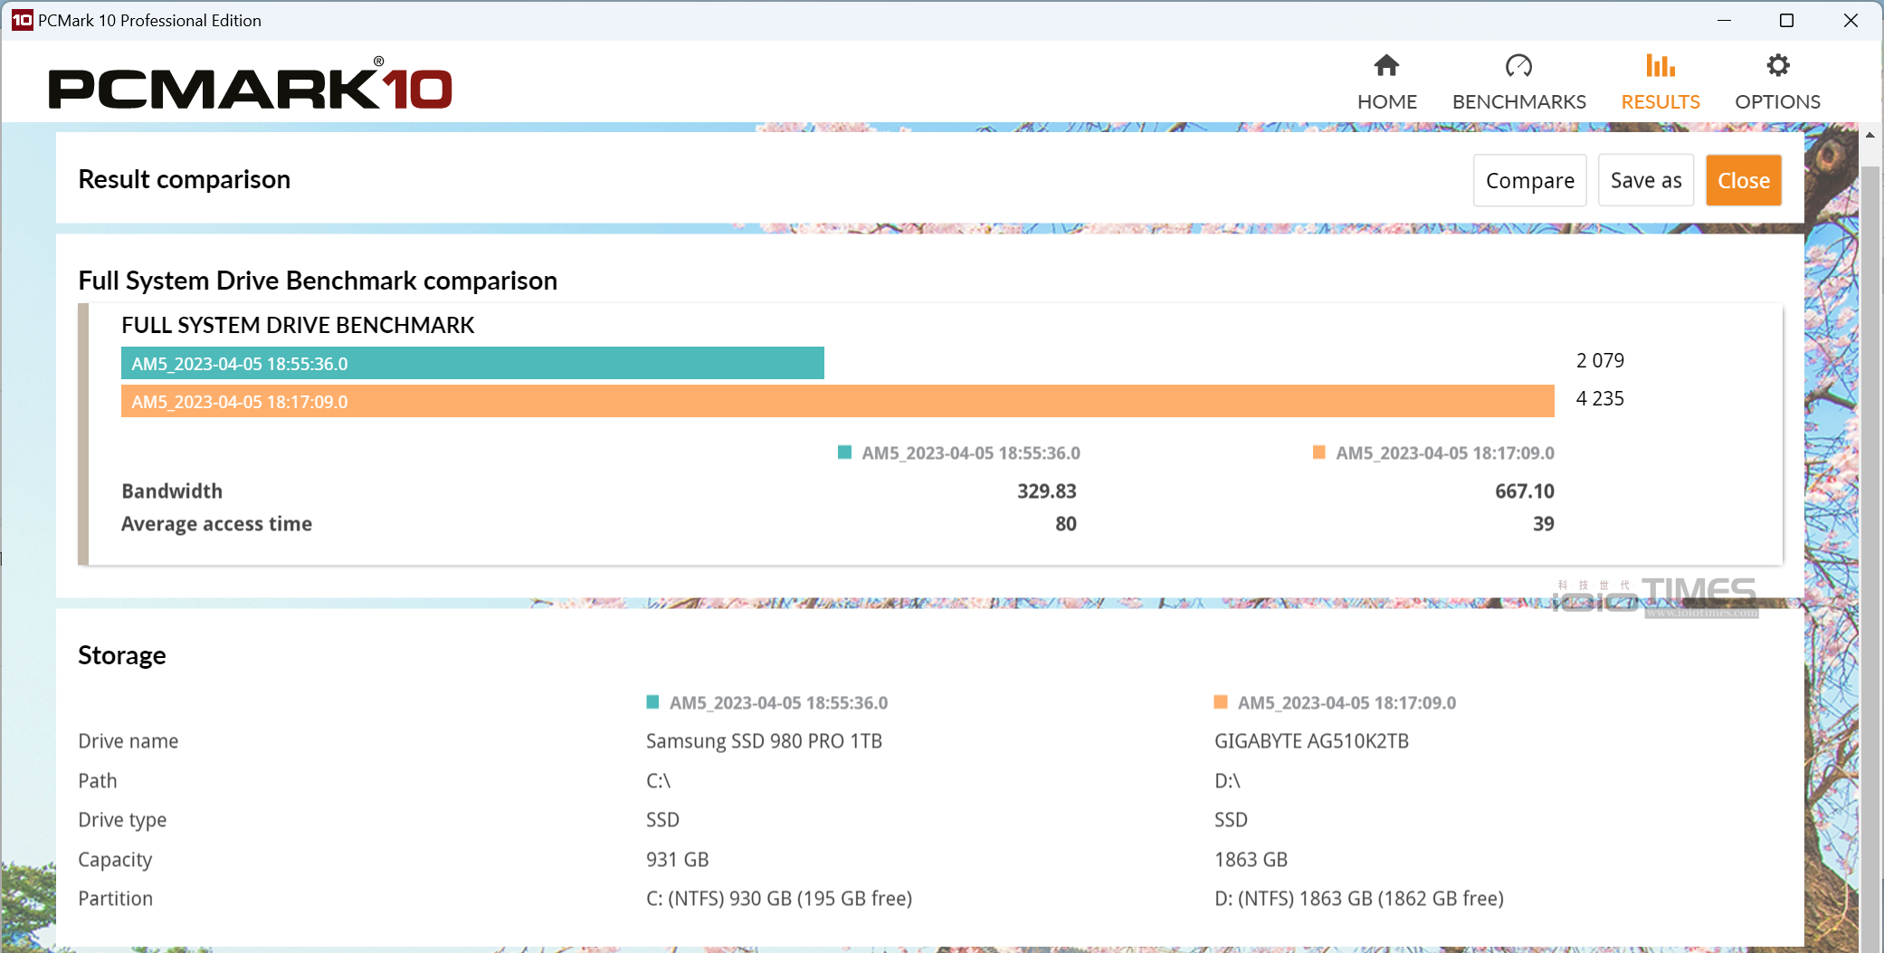Image resolution: width=1884 pixels, height=953 pixels.
Task: Click the SSD drive type under Samsung column
Action: pos(662,820)
